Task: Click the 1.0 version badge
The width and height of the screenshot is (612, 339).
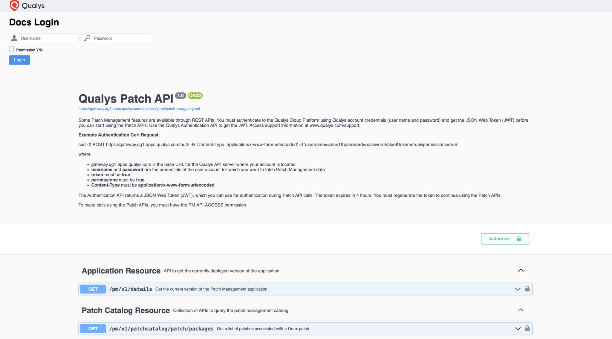Action: tap(180, 95)
